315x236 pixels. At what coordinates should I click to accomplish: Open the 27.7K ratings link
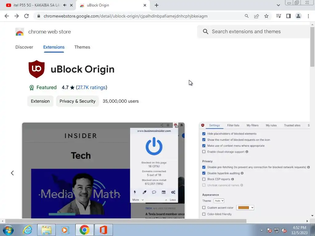pos(92,88)
